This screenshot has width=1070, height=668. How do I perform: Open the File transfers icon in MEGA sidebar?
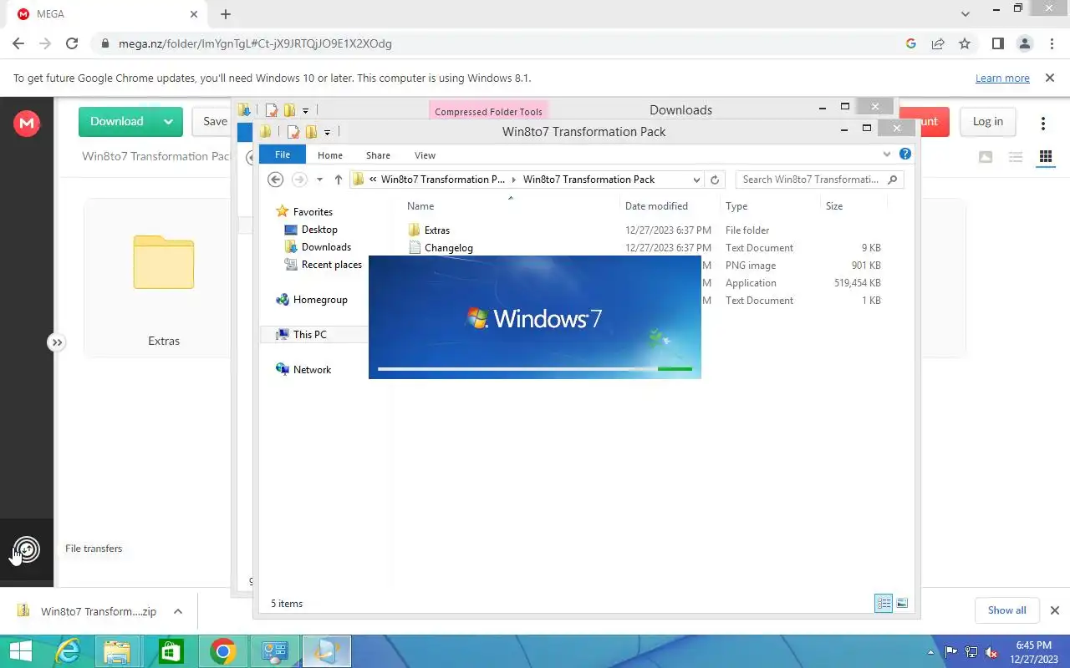[x=27, y=549]
